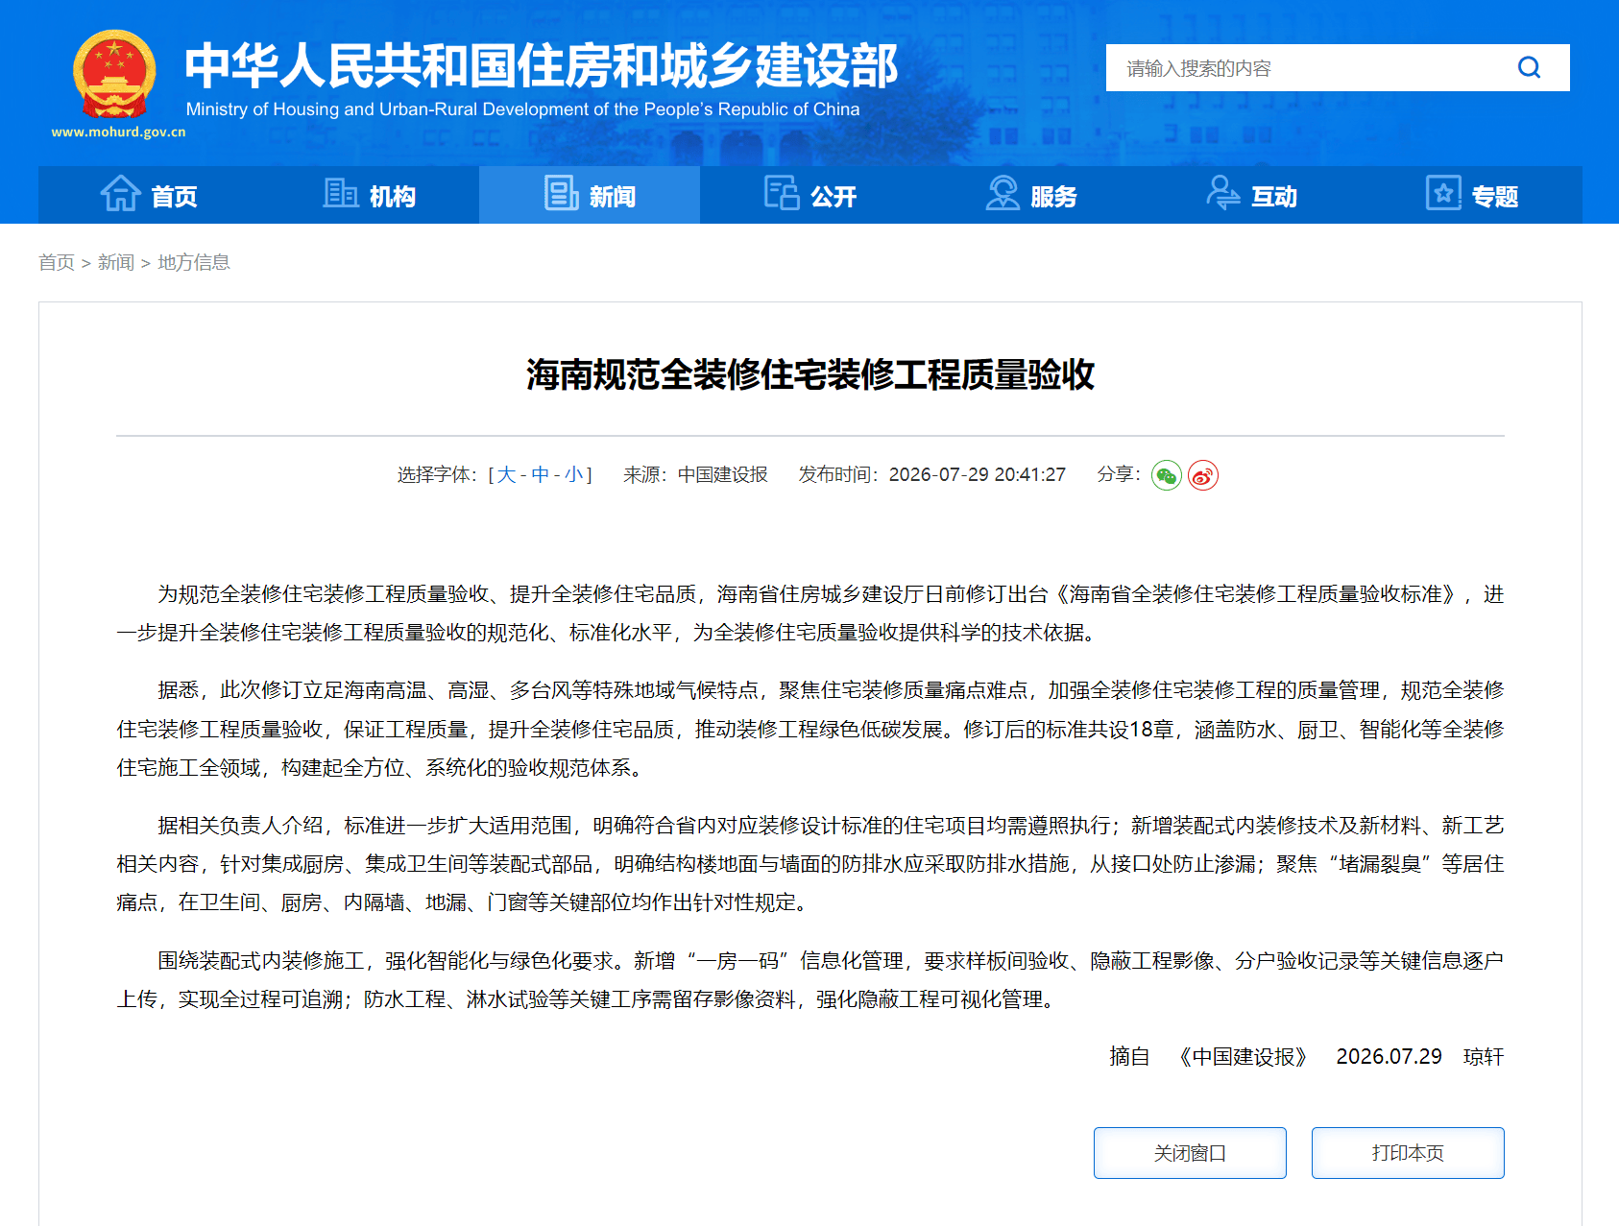The image size is (1619, 1226).
Task: Open the 专题 navigation item
Action: coord(1472,195)
